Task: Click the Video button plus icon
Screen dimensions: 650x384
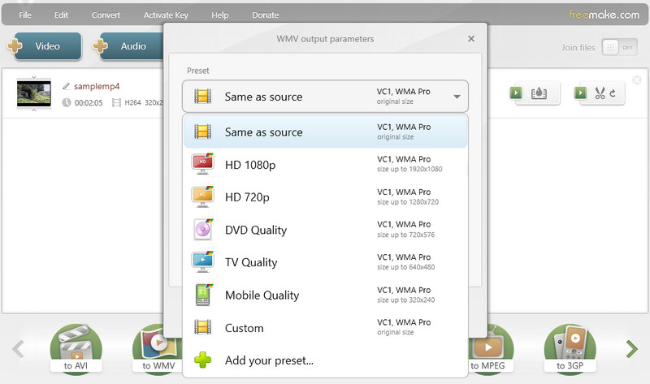Action: coord(15,45)
